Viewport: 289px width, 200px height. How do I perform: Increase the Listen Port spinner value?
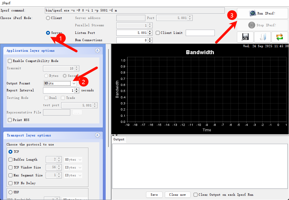[150, 31]
